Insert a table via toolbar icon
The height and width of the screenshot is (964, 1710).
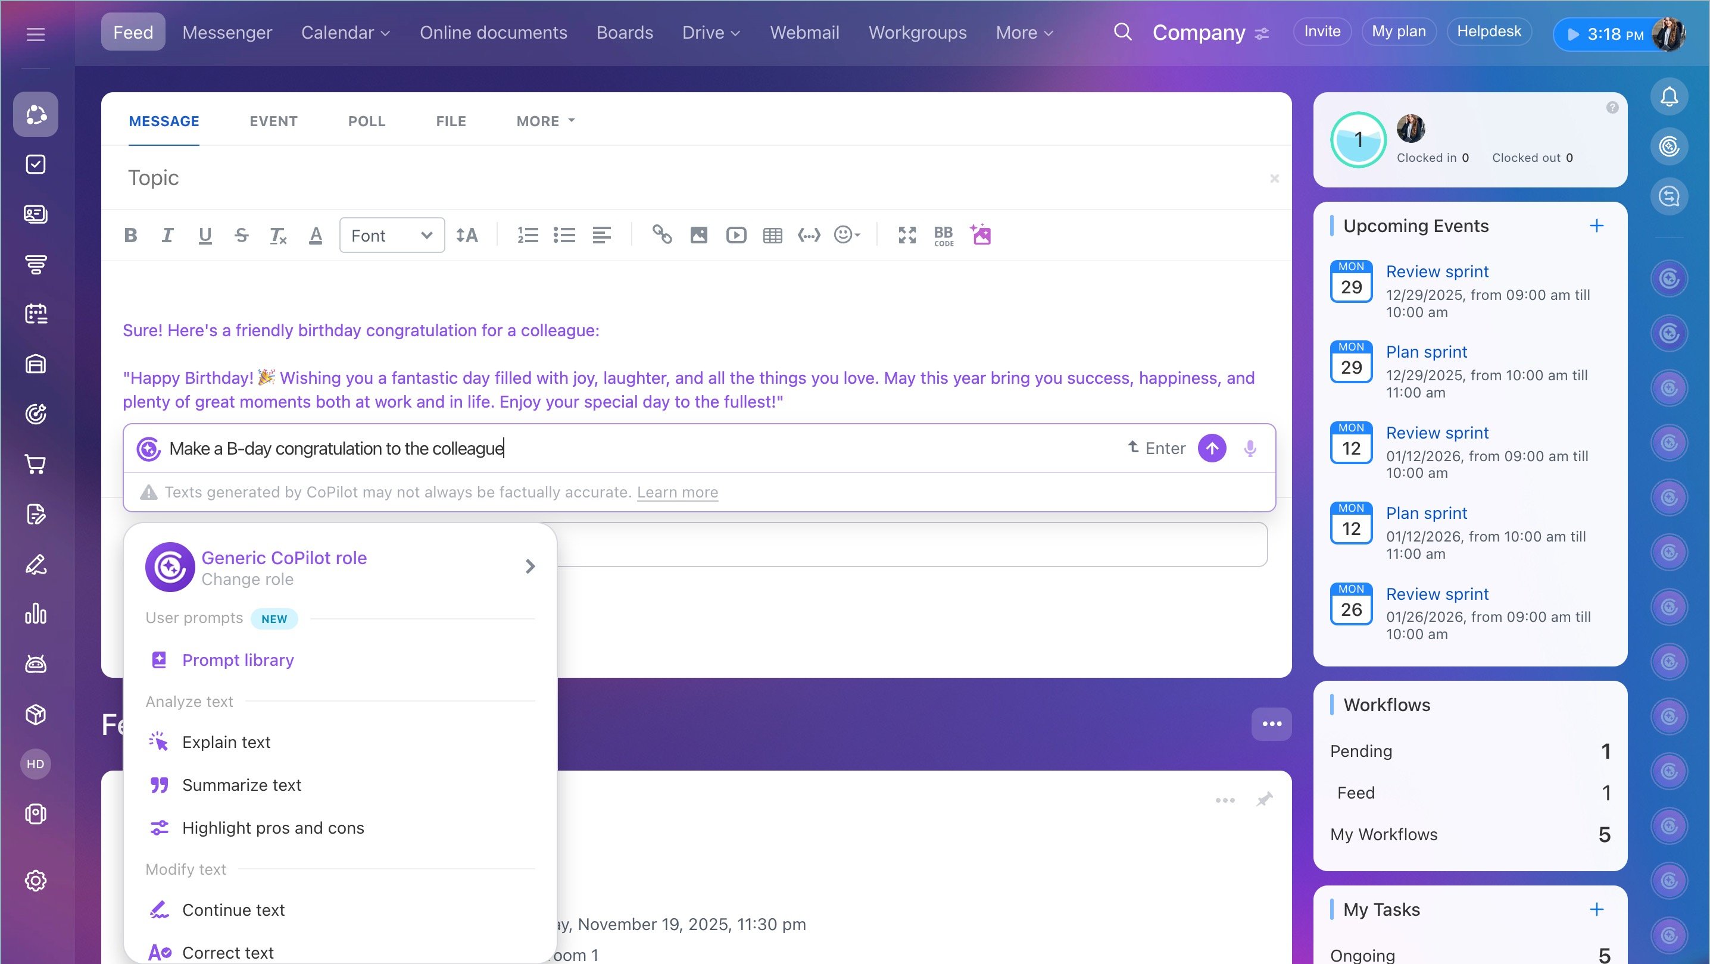pyautogui.click(x=772, y=235)
